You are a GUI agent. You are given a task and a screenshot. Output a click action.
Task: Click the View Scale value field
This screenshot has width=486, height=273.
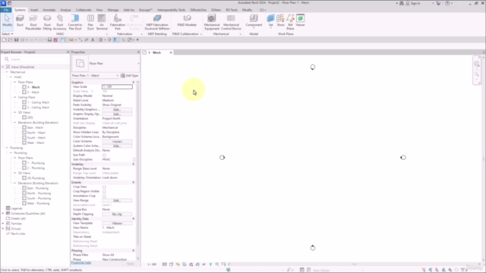pyautogui.click(x=117, y=87)
